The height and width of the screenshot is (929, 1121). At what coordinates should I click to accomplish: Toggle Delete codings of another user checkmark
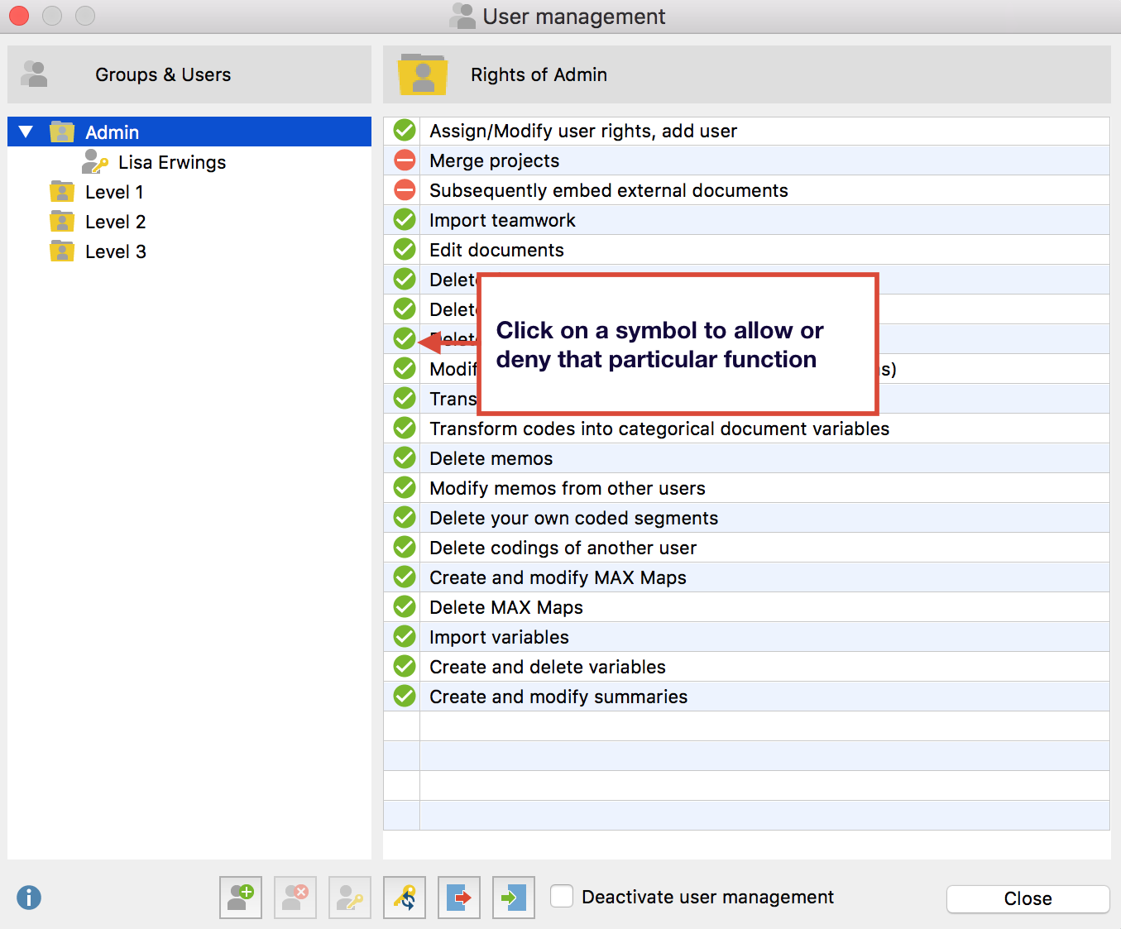click(405, 548)
